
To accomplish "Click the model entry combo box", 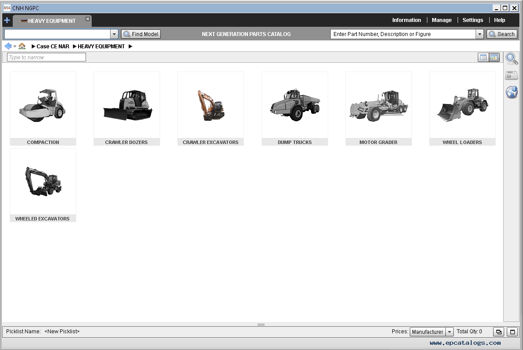I will point(57,34).
